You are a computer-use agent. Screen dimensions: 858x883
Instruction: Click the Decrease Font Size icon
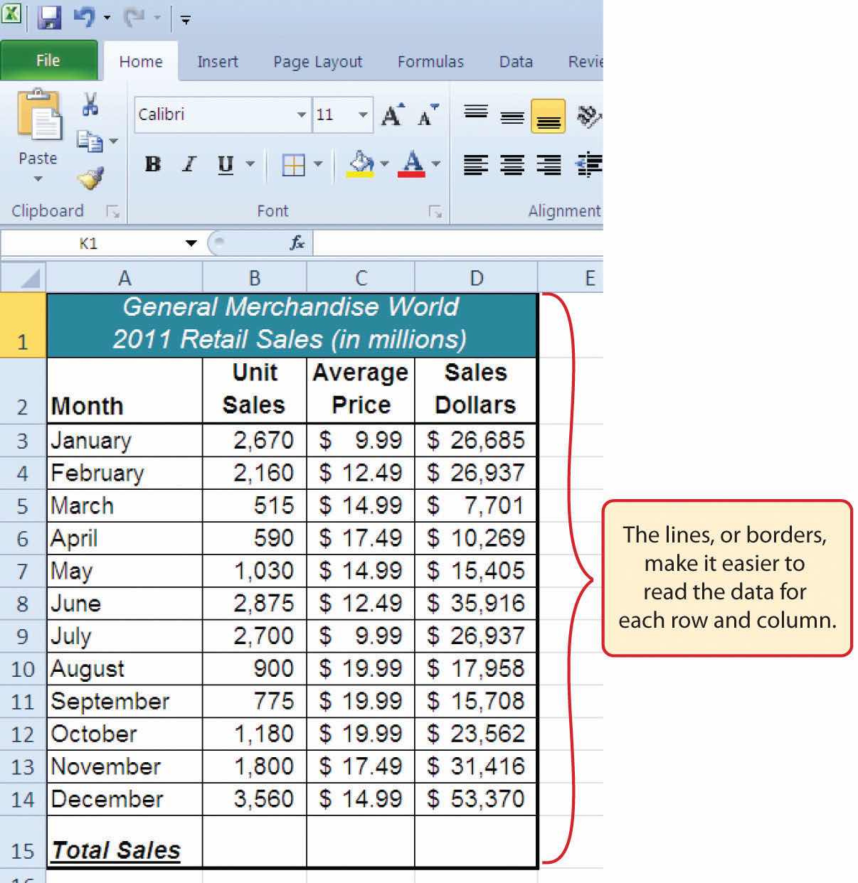[428, 114]
